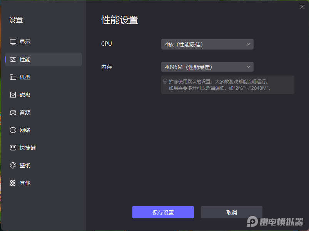Expand the 内存 dropdown chevron arrow
This screenshot has width=309, height=231.
coord(249,67)
